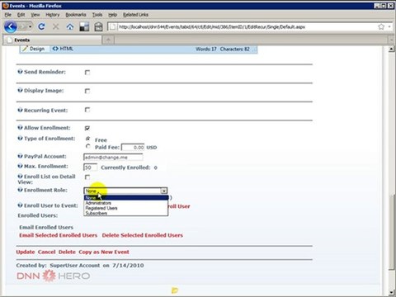This screenshot has height=297, width=396.
Task: Select the Paid Fee radio button
Action: [x=88, y=147]
